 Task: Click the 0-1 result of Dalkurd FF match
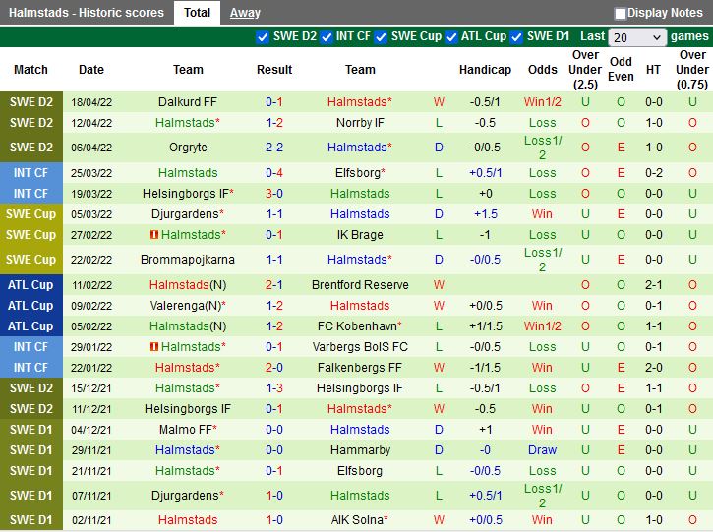click(x=274, y=102)
